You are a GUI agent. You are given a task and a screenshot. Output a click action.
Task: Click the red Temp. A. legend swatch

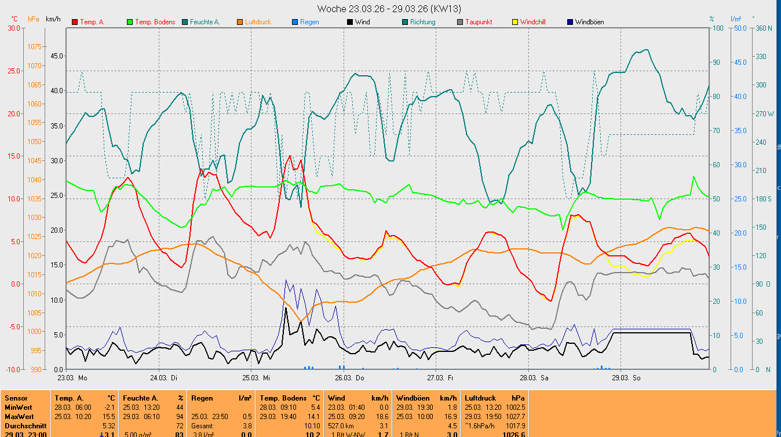point(75,22)
